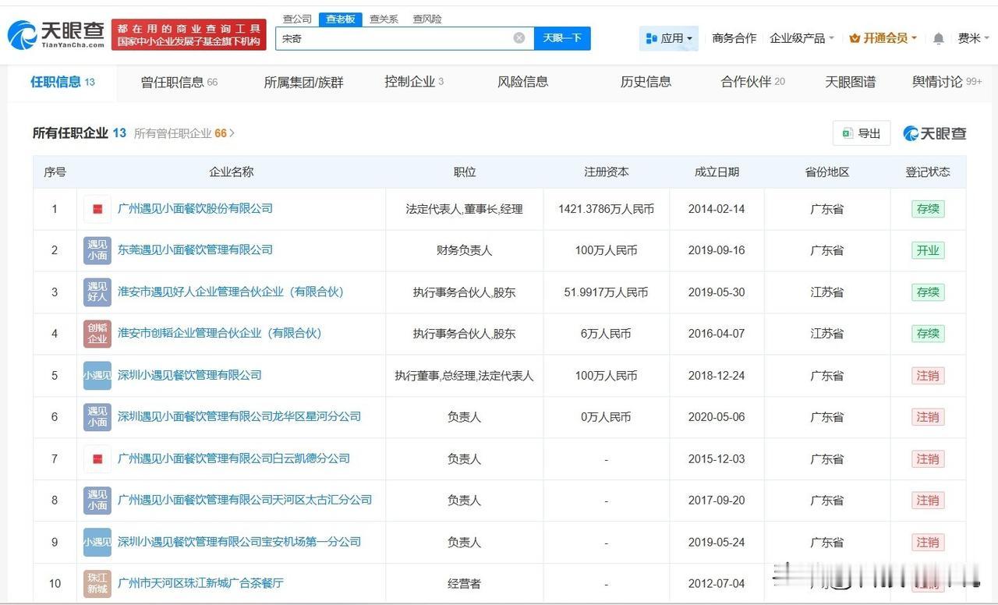This screenshot has width=998, height=605.
Task: Click the 天眼一下 search button
Action: point(562,38)
